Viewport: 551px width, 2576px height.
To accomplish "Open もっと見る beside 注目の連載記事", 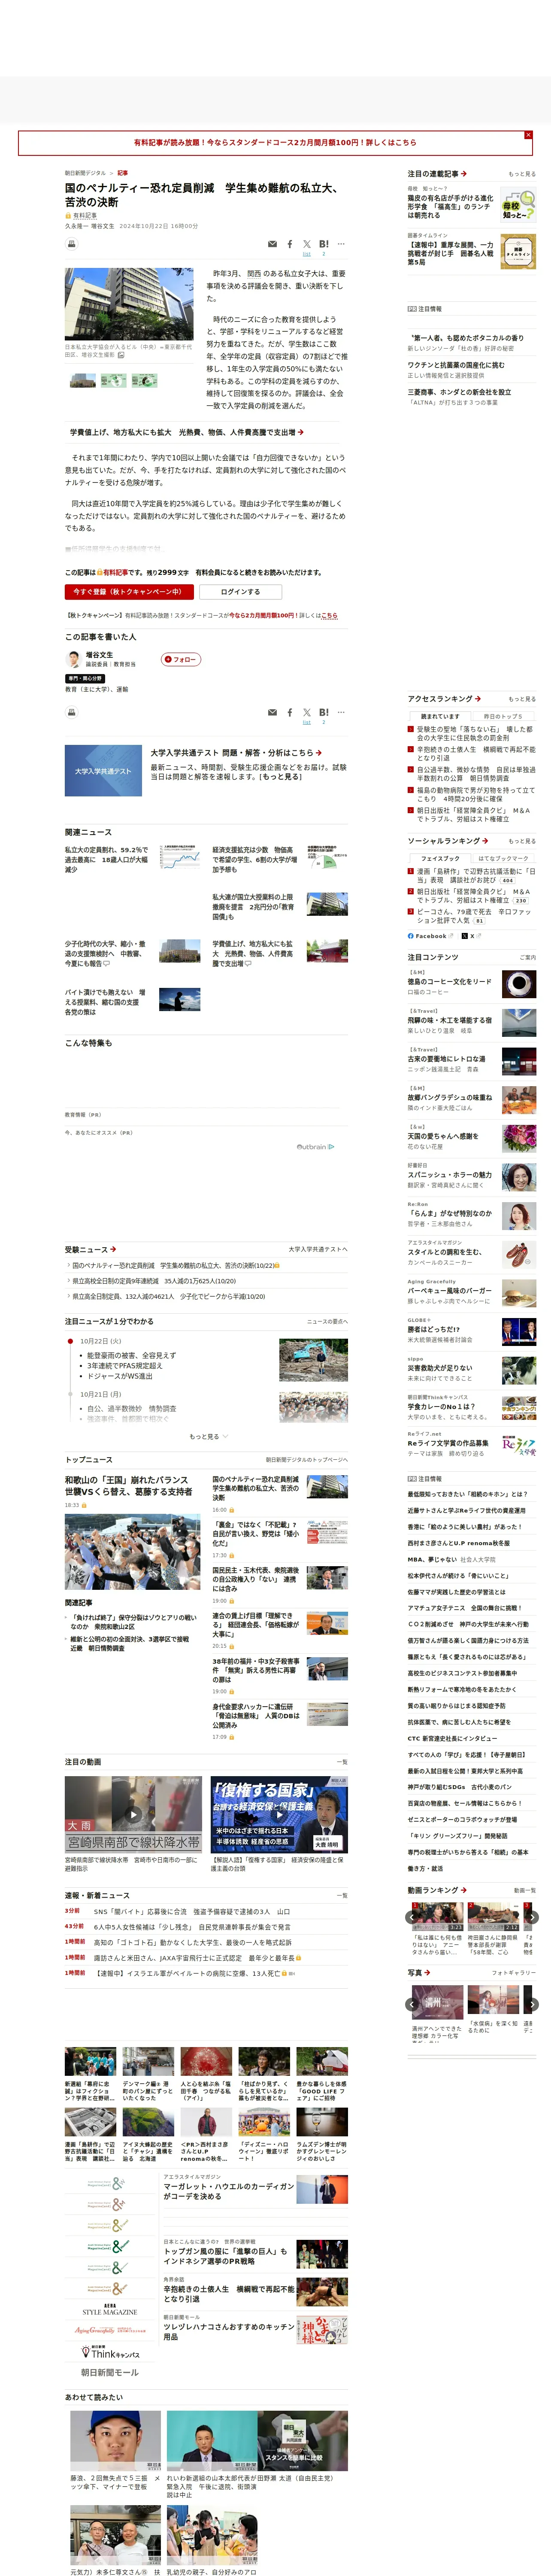I will point(522,174).
